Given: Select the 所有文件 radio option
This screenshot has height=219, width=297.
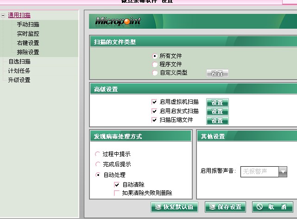Looking at the screenshot, I should (x=155, y=56).
